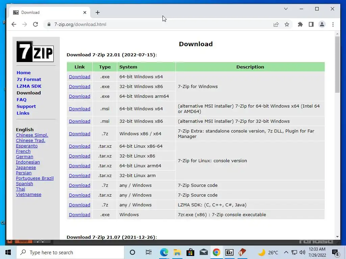Open File Explorer from the taskbar
Viewport: 346px width, 259px height.
177,252
